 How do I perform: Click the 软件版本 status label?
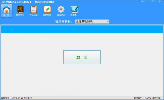pyautogui.click(x=139, y=98)
